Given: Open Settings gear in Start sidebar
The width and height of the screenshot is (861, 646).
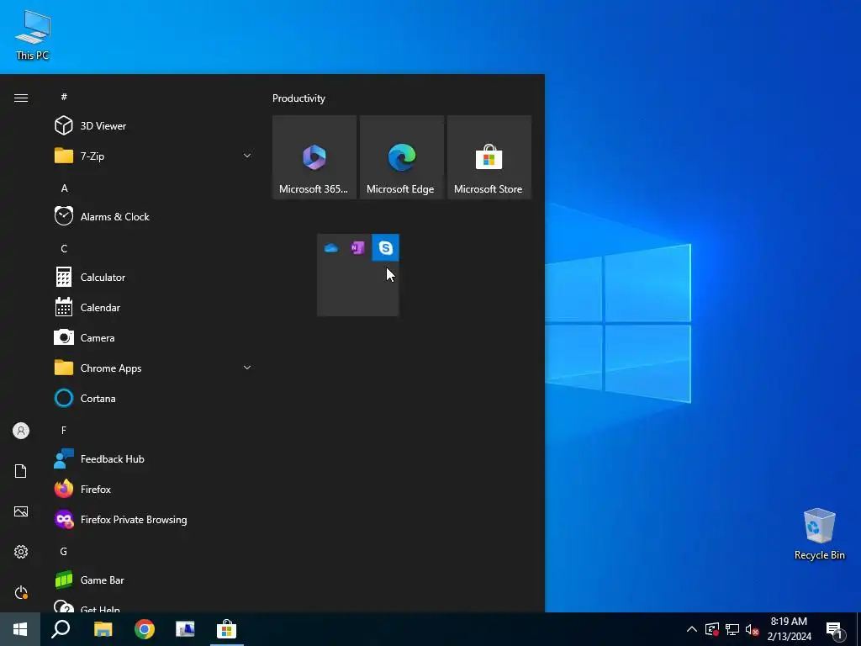Looking at the screenshot, I should tap(21, 552).
